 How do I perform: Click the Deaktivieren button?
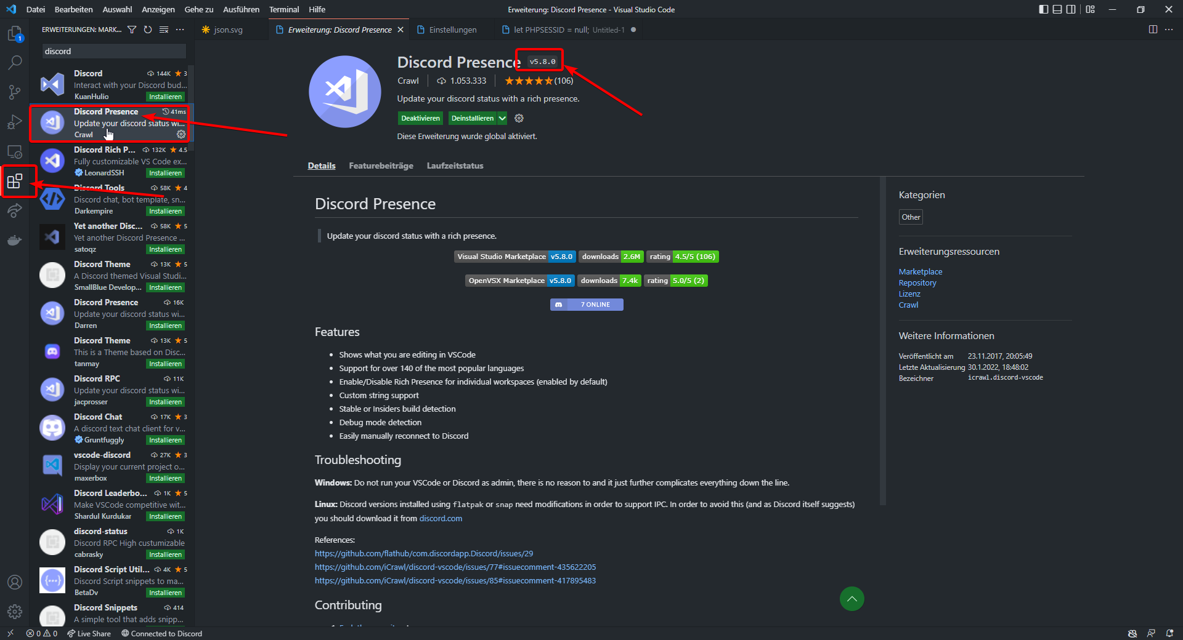click(x=420, y=118)
